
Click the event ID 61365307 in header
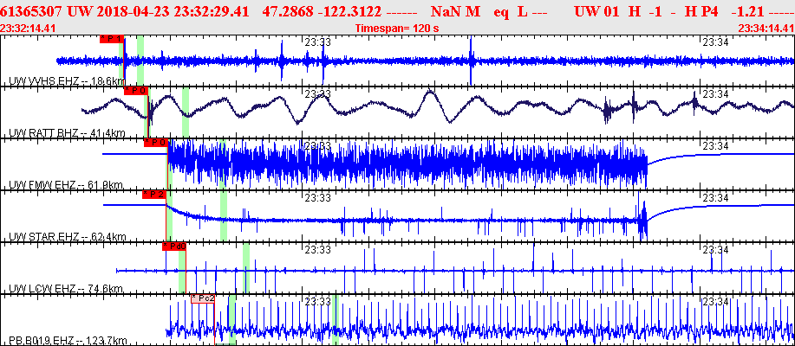[x=32, y=11]
